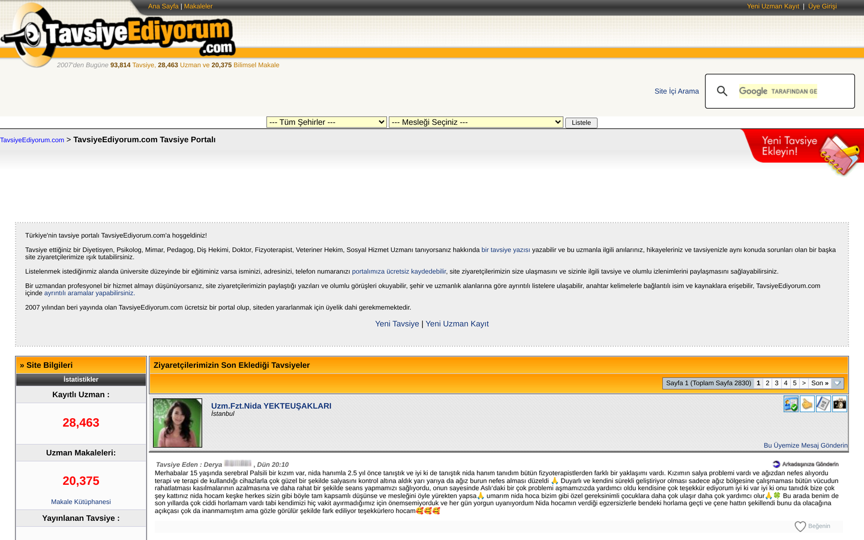Click the centered Yeni Tavsiye link
The width and height of the screenshot is (864, 540).
[x=397, y=323]
